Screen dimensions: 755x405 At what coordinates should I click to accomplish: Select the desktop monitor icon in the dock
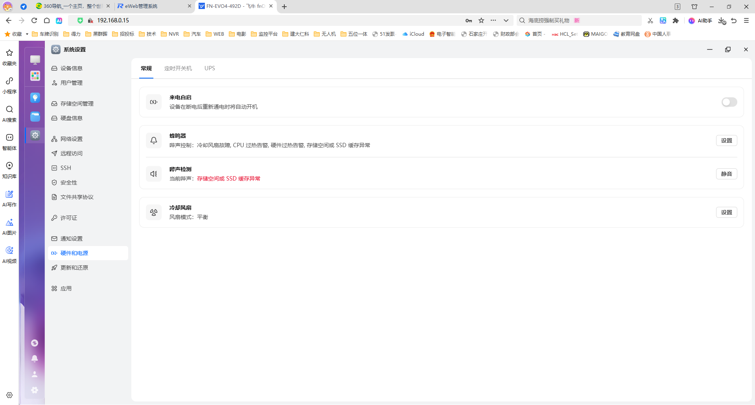35,60
